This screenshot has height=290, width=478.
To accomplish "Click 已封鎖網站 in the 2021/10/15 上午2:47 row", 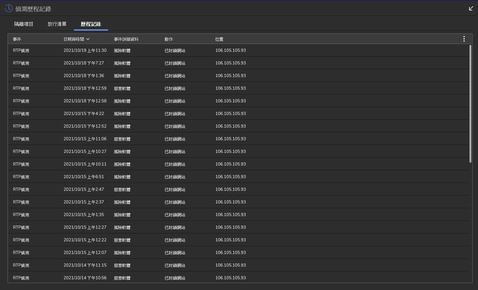I will point(175,190).
